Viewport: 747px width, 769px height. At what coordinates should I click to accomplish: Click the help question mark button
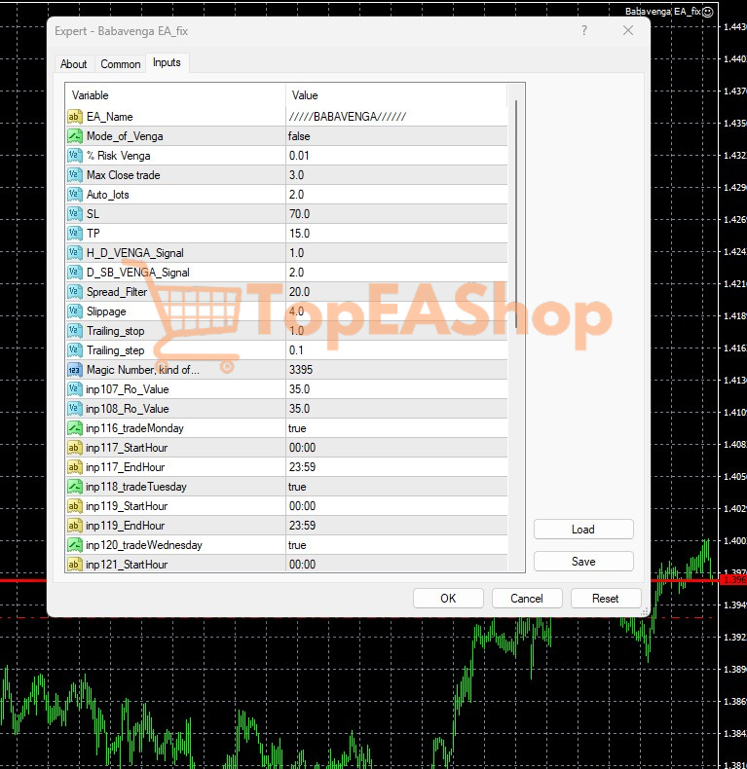point(584,30)
